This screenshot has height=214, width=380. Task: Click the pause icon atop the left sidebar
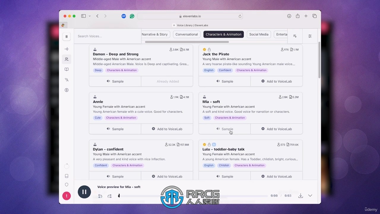point(66,37)
